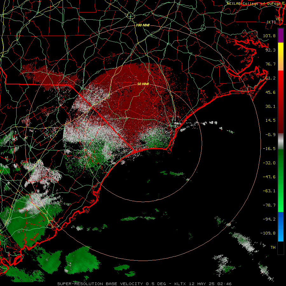Click the -16.5 velocity scale value
This screenshot has height=286, width=286.
click(269, 149)
